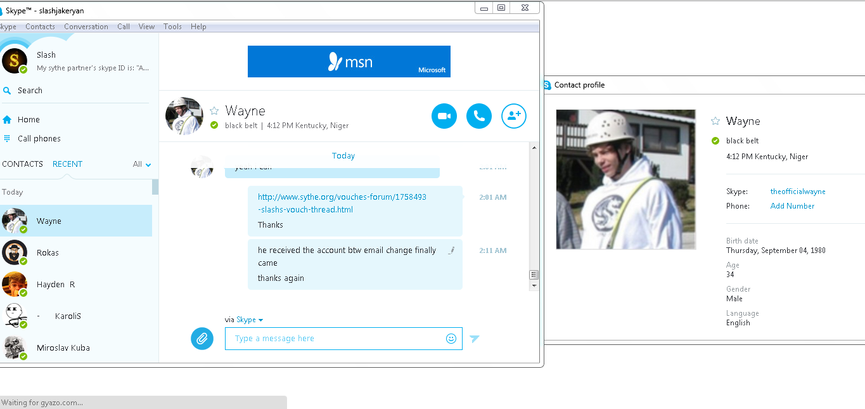This screenshot has height=409, width=865.
Task: Click Slash's profile avatar
Action: coord(15,61)
